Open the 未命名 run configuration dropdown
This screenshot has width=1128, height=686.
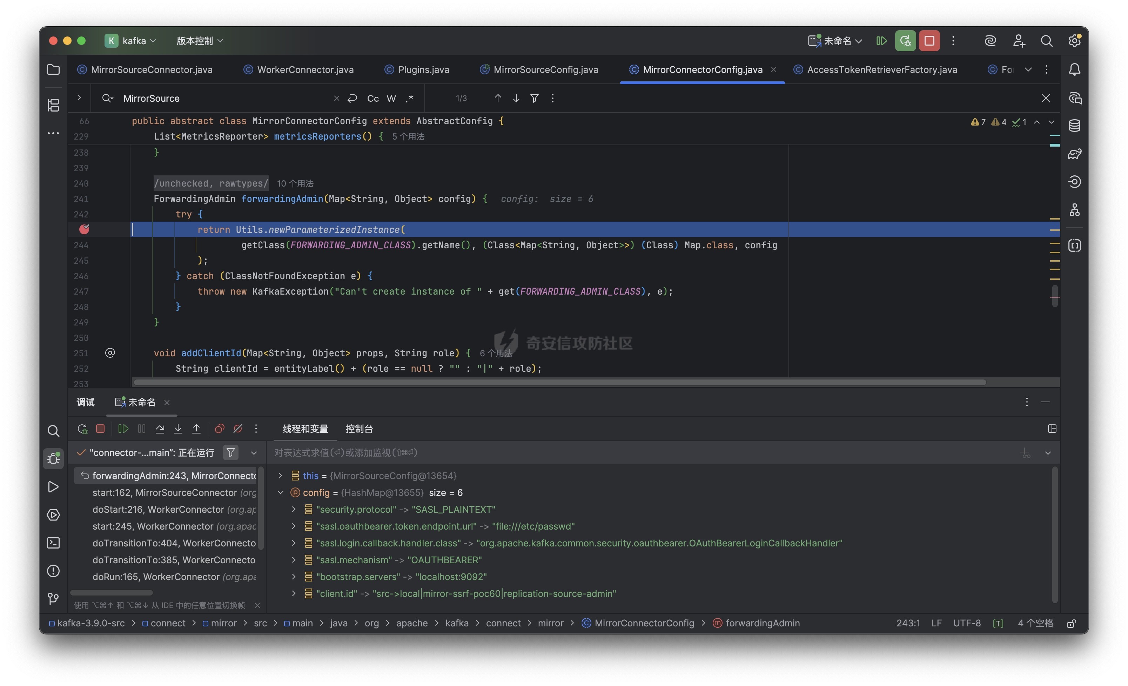pos(835,41)
